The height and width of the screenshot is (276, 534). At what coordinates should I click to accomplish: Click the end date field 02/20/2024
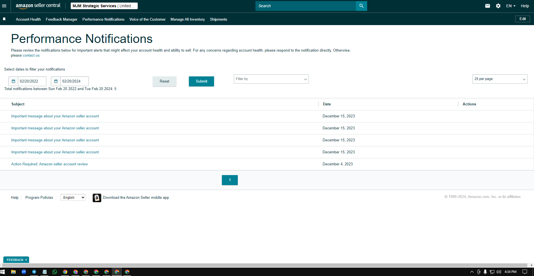pos(75,81)
